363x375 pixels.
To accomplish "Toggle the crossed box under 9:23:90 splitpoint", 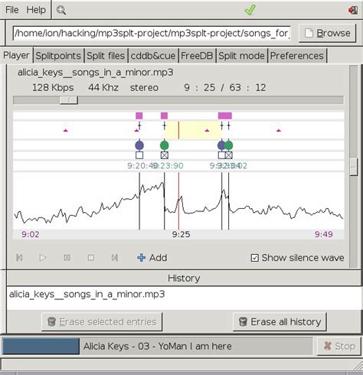I will [x=165, y=155].
